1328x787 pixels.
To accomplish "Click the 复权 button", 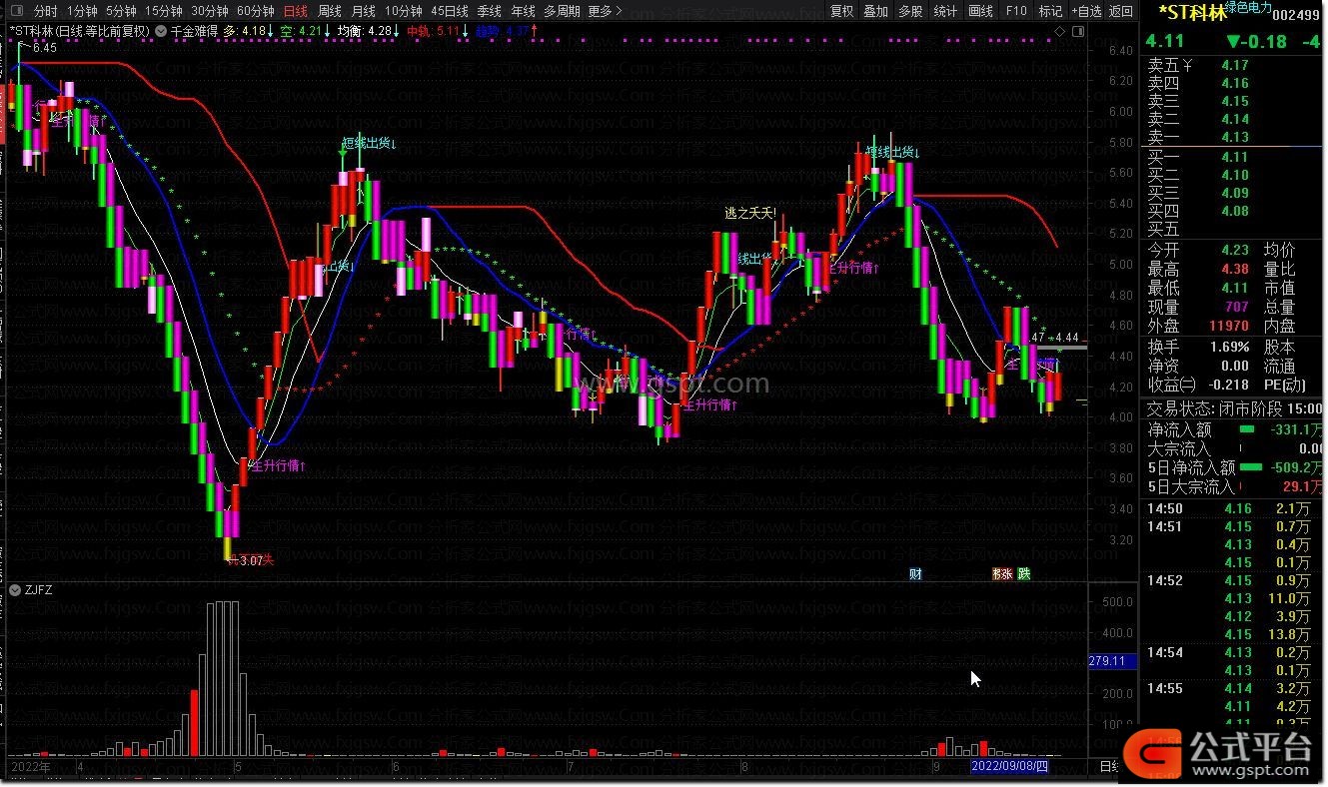I will pyautogui.click(x=842, y=11).
